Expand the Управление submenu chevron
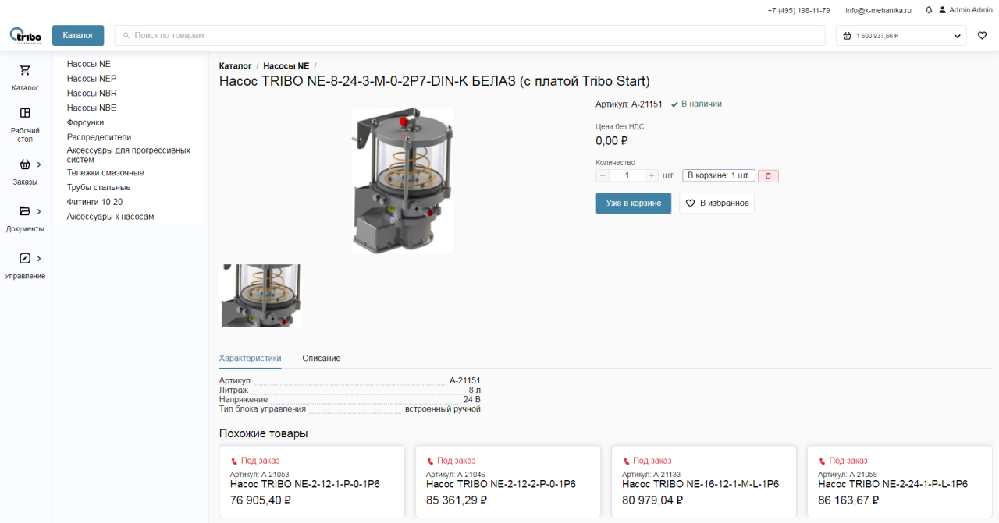The image size is (999, 523). click(39, 258)
